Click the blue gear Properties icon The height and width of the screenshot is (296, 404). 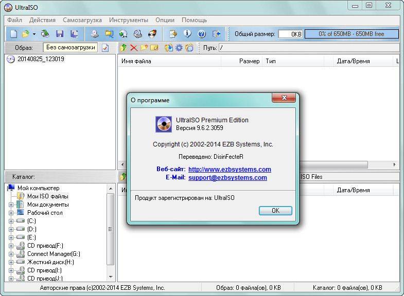coord(179,48)
